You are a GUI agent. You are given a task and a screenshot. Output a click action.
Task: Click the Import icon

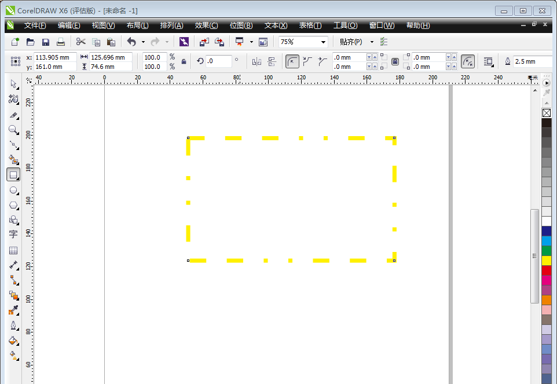coord(204,42)
